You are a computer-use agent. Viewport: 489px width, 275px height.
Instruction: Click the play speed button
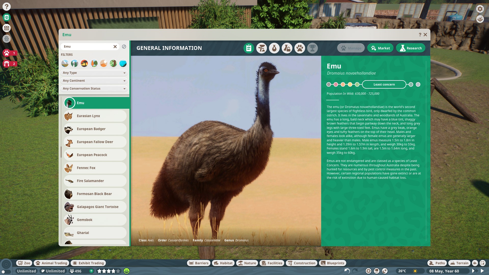point(482,271)
